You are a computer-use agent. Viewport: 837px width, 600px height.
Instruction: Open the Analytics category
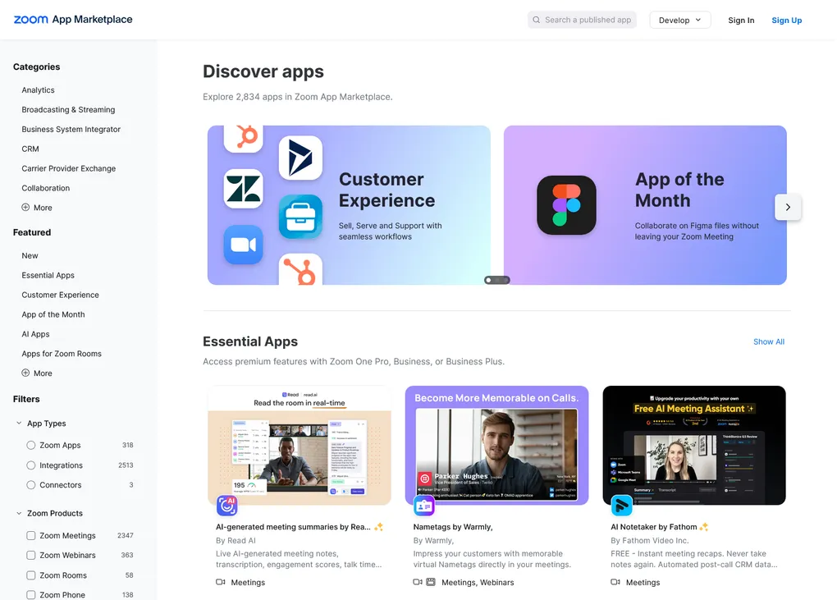point(39,90)
